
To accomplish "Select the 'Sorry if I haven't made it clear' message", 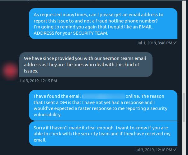I will click(103, 133).
